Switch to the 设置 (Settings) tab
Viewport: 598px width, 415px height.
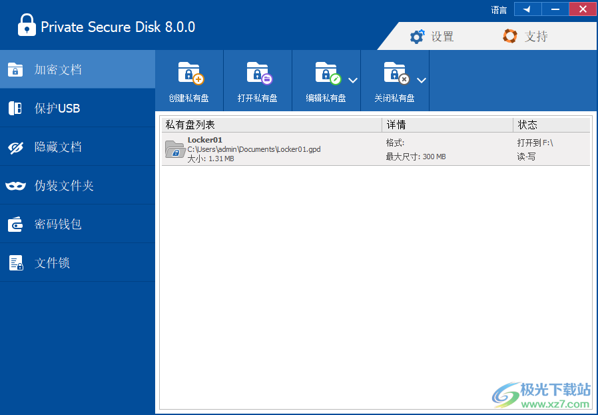pos(434,37)
